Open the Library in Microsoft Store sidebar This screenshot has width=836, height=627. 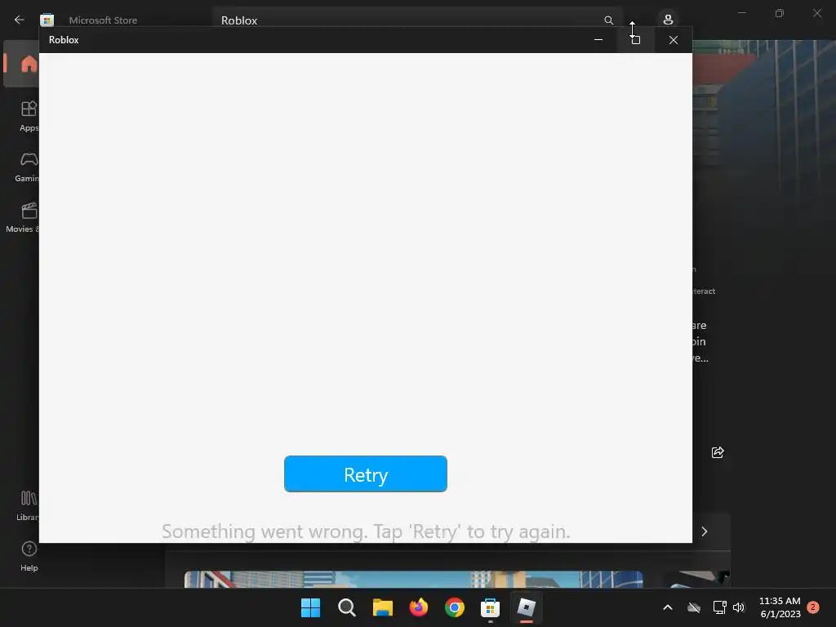(28, 505)
